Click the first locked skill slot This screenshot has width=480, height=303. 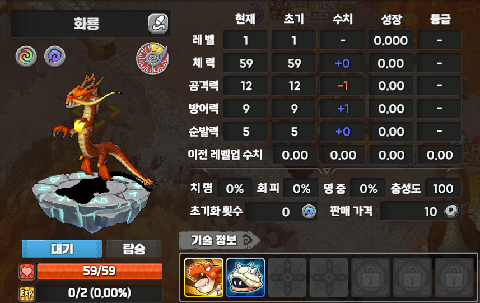coord(370,277)
